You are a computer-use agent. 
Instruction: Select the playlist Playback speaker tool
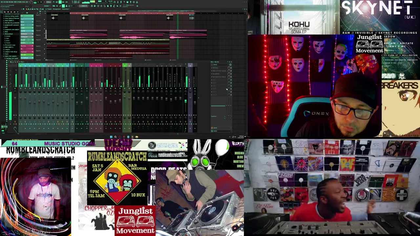[x=43, y=9]
